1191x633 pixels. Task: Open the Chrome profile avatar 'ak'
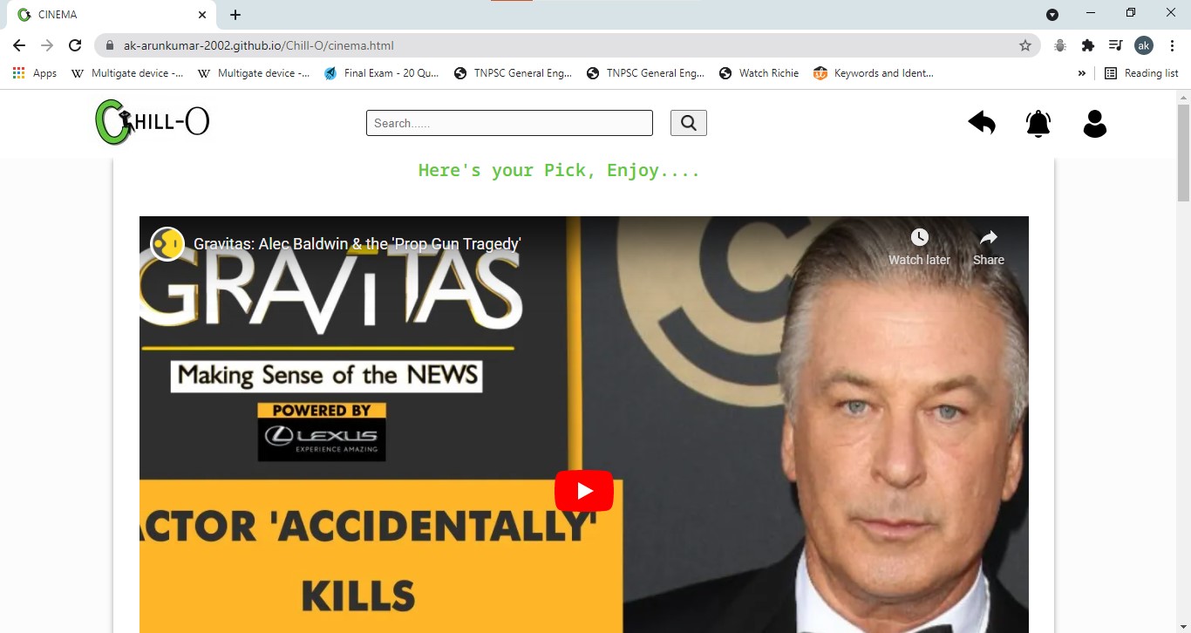point(1144,45)
